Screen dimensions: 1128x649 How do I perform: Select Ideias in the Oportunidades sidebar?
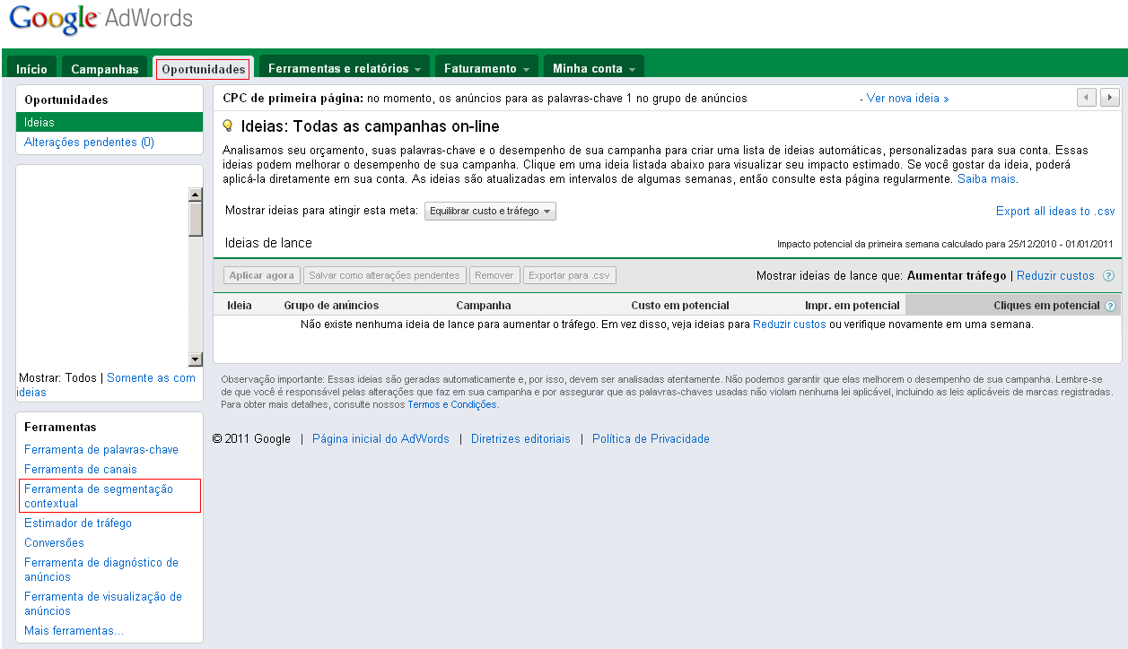click(x=109, y=122)
